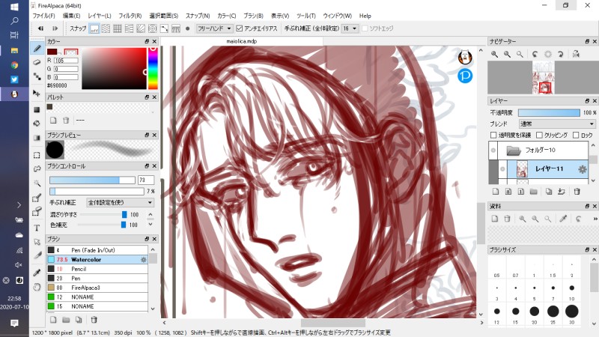
Task: Create a new layer in the Layer panel
Action: pos(496,192)
